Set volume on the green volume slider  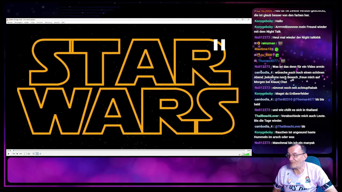(x=246, y=154)
